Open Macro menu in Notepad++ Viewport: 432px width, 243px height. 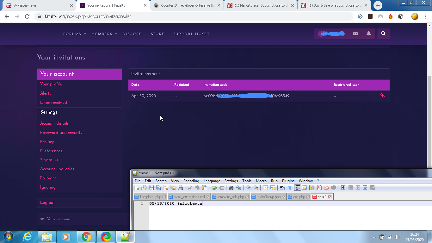point(261,181)
